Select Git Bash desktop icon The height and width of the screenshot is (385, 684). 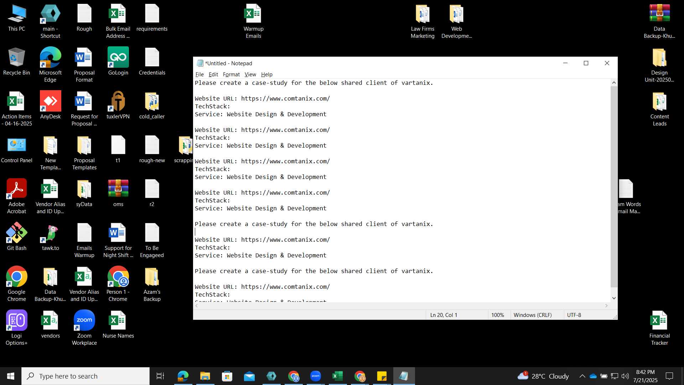coord(16,237)
